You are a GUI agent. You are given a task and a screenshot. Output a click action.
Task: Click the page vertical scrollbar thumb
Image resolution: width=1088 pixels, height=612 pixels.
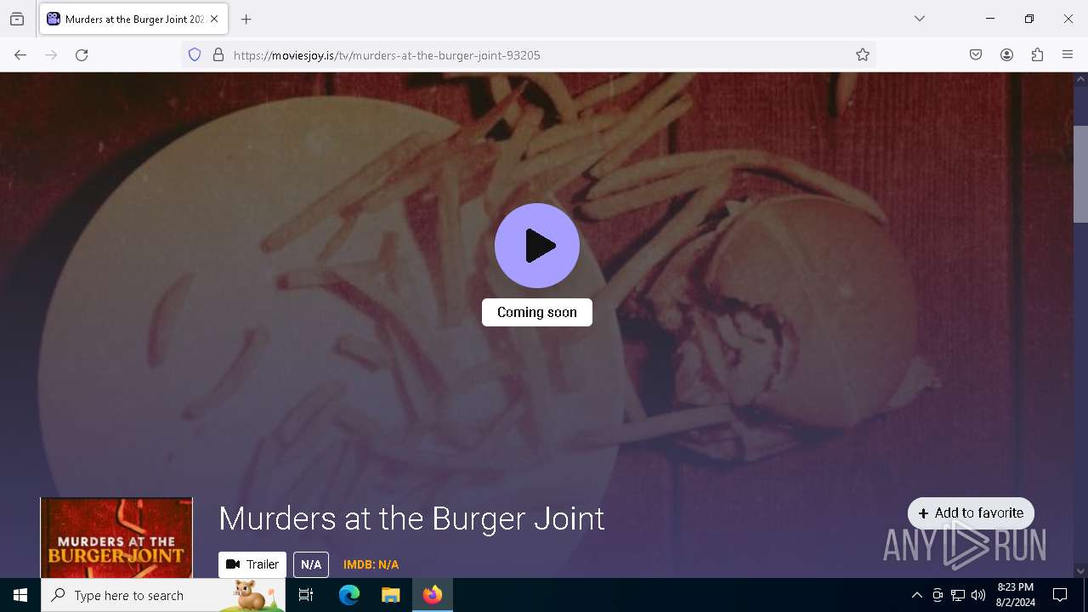1081,173
